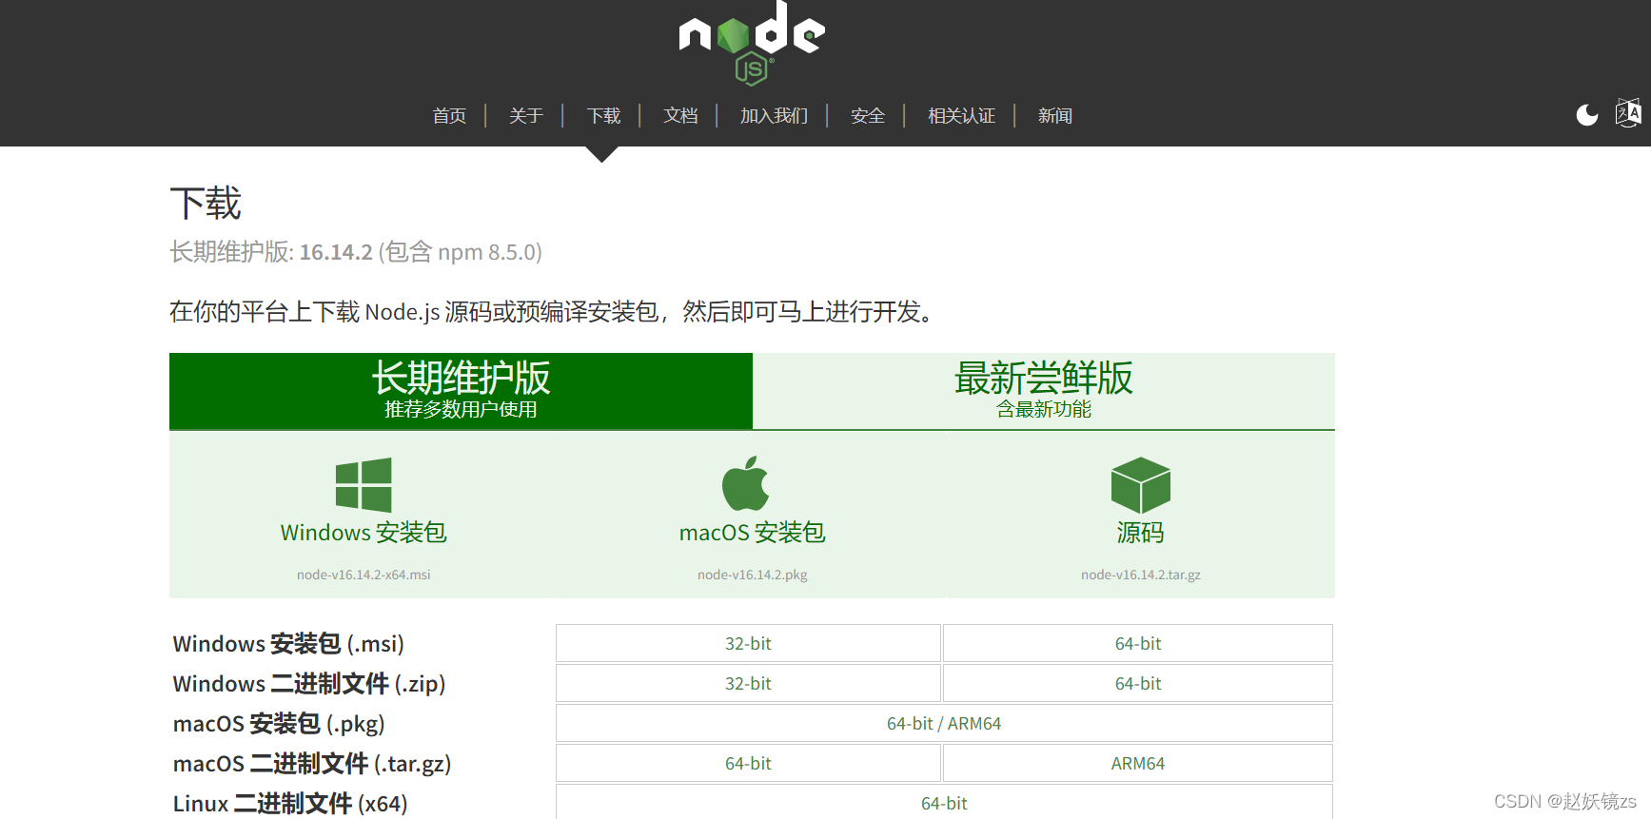Click node-v16.14.2-x64.msi file name
Viewport: 1651px width, 819px height.
pyautogui.click(x=364, y=575)
